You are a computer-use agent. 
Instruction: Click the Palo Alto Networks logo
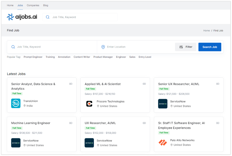[163, 143]
